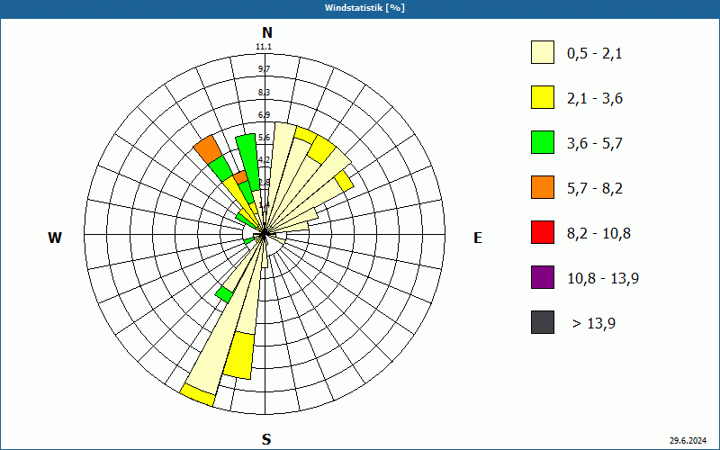Click the purple 10,8 - 13,9 legend swatch

pos(543,277)
